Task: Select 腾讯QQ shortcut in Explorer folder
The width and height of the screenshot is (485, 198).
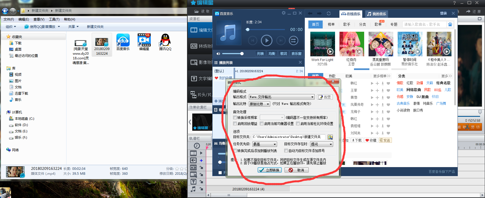Action: [x=165, y=42]
